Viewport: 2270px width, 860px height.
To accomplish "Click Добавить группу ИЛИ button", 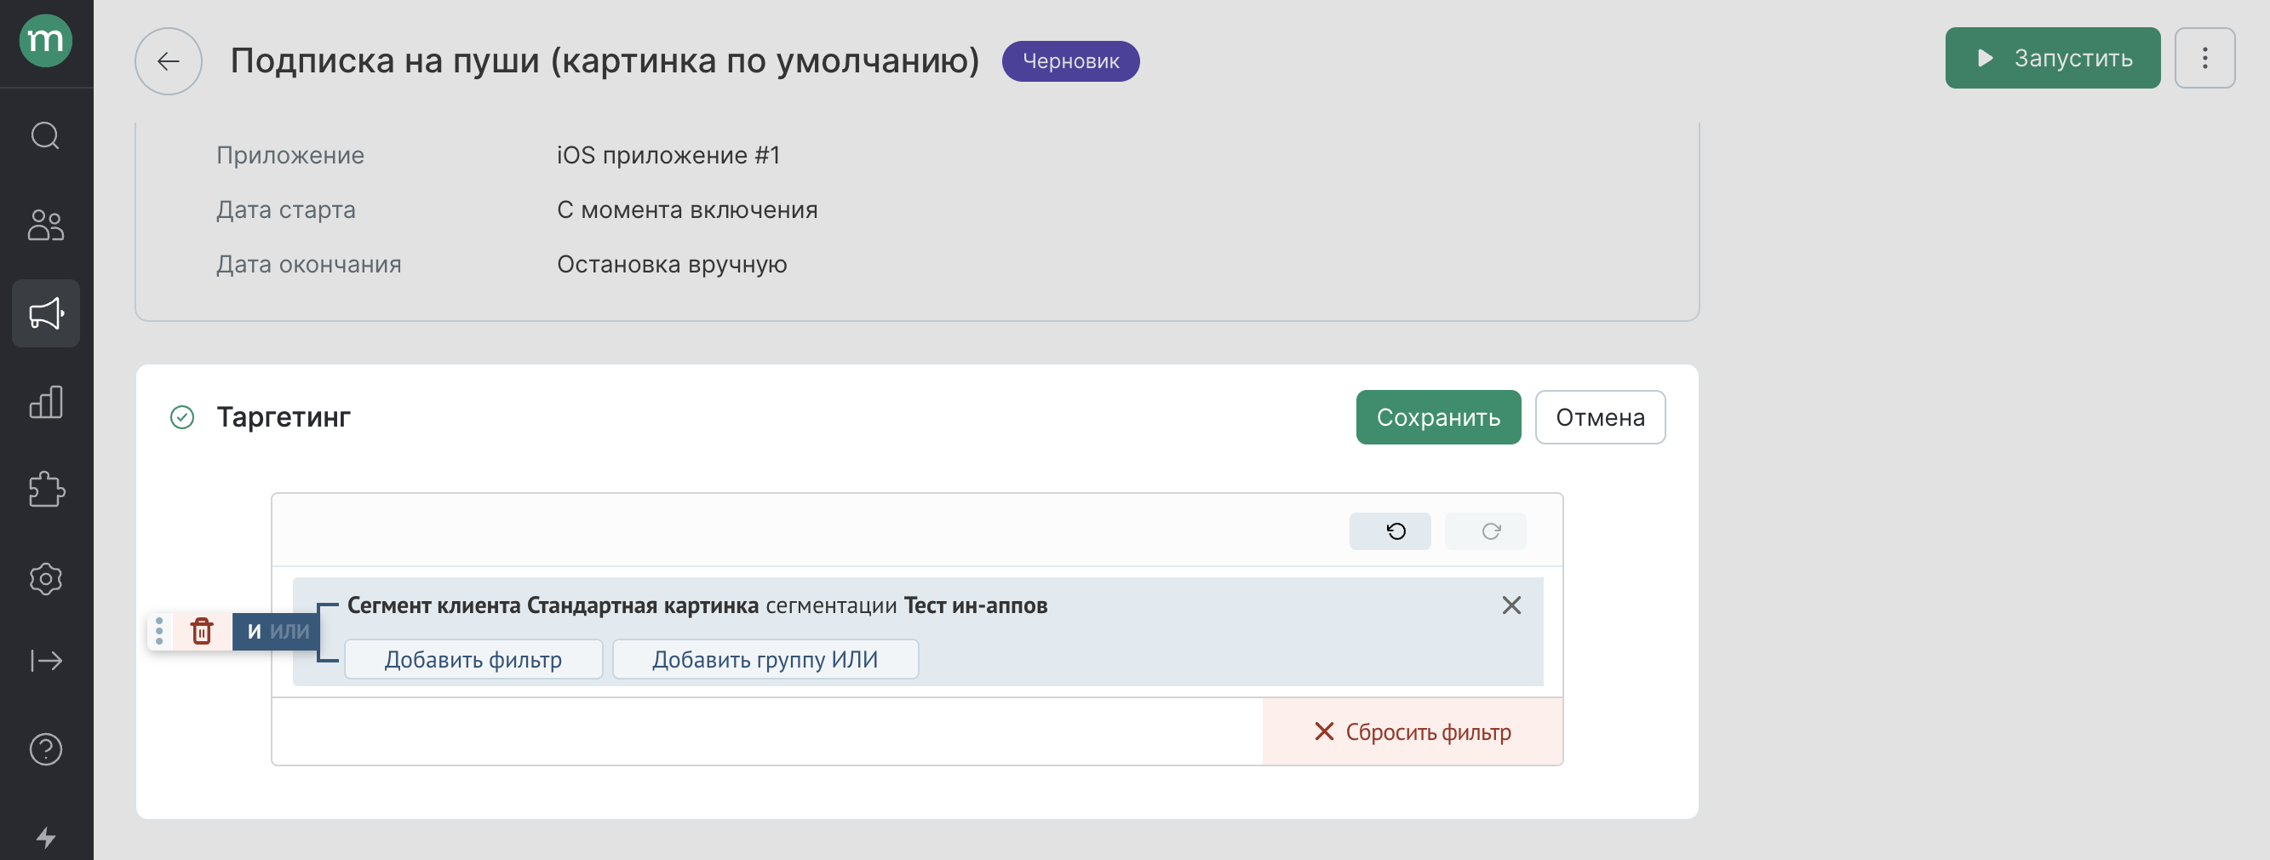I will coord(765,659).
